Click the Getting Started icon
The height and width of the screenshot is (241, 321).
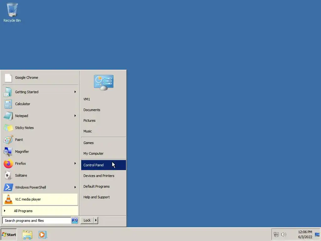[x=8, y=92]
